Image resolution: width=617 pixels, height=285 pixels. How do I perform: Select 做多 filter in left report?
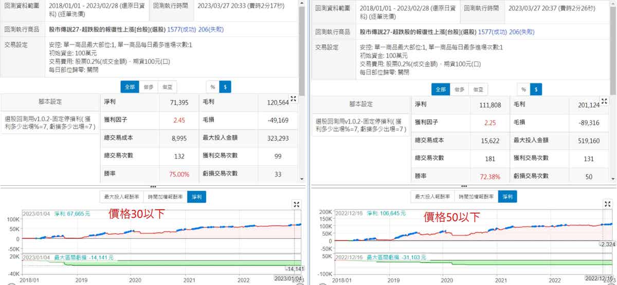(148, 87)
